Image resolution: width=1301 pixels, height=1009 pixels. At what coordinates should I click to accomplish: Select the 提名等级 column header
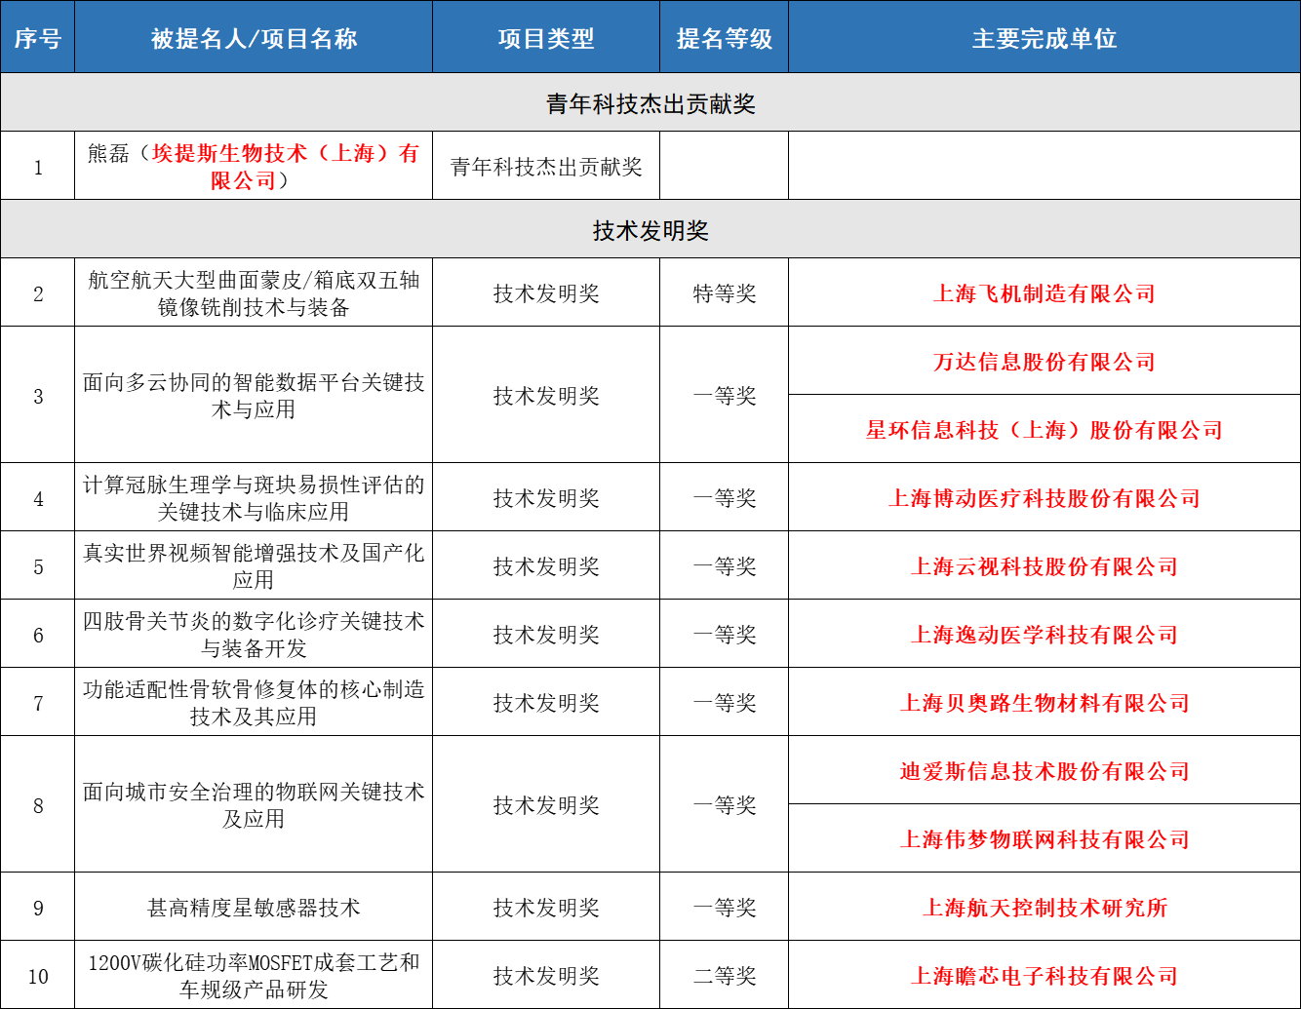(724, 38)
